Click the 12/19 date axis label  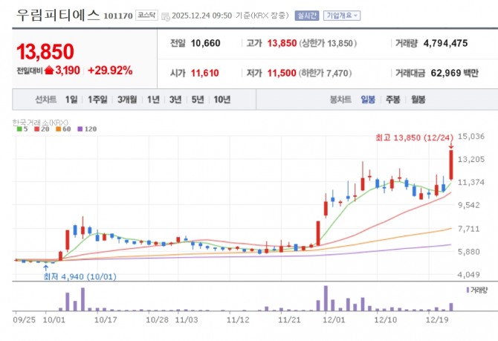437,319
